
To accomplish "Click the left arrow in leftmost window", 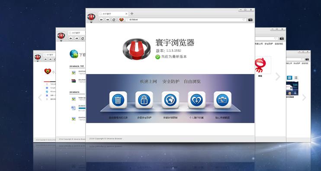I will [40, 97].
